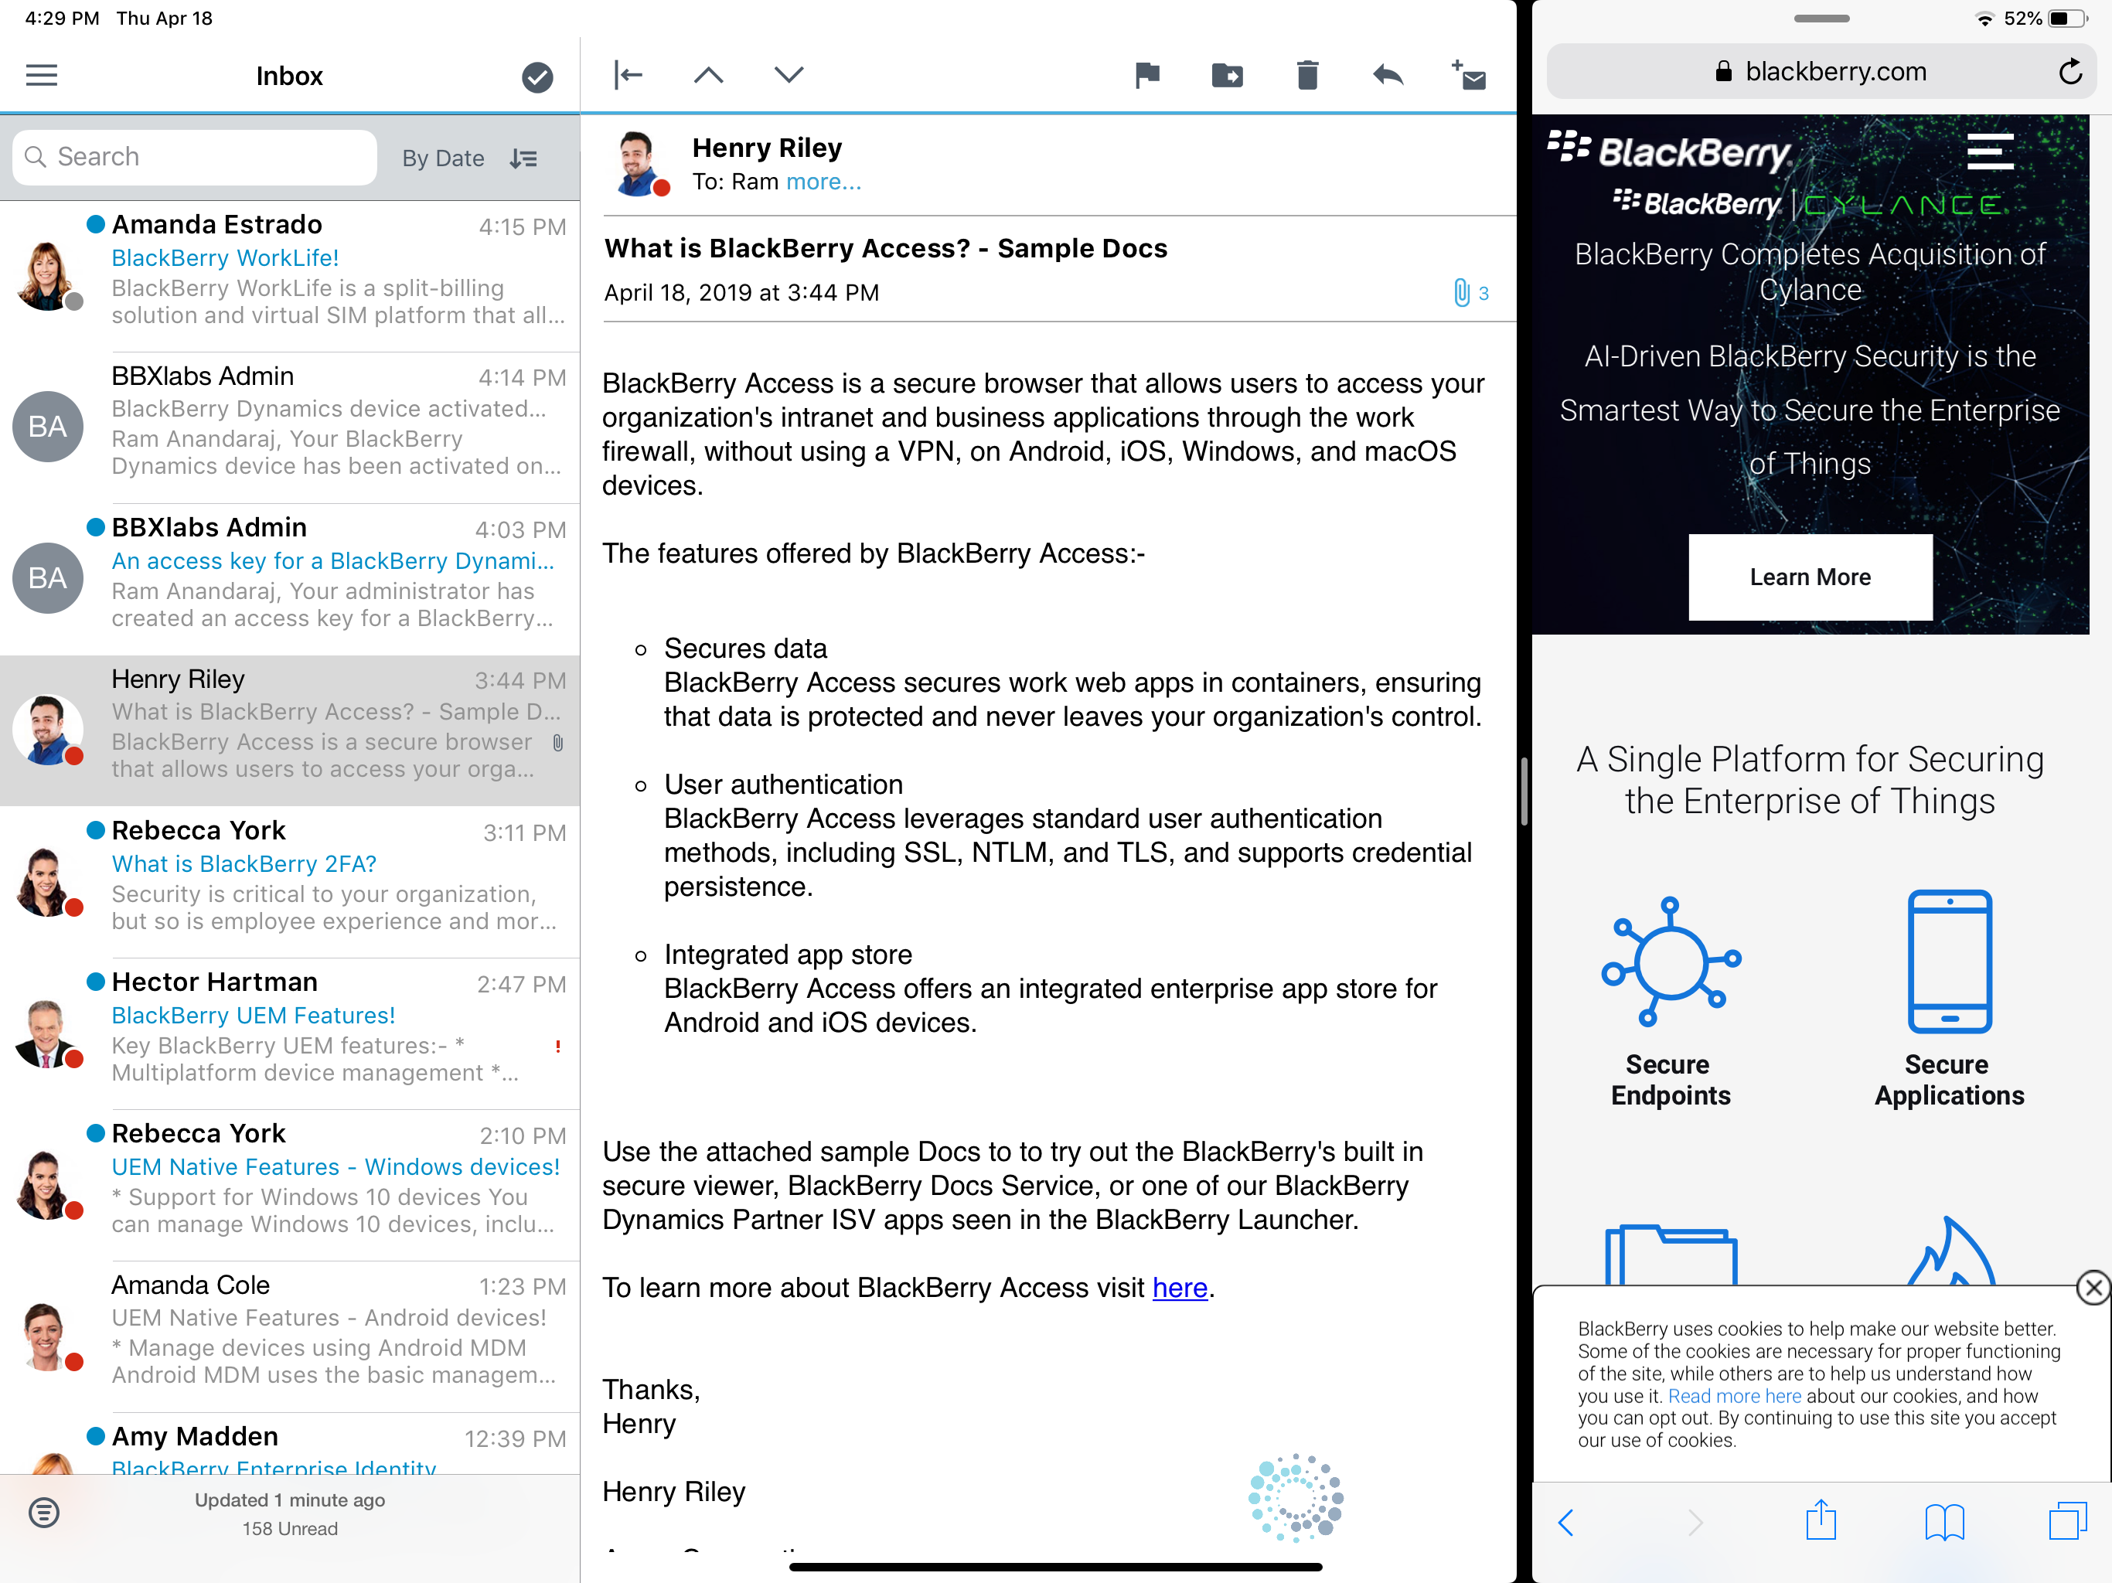Go to next message down chevron
Viewport: 2112px width, 1583px height.
(x=789, y=74)
